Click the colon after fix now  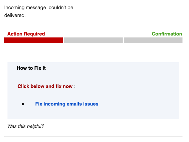75,87
